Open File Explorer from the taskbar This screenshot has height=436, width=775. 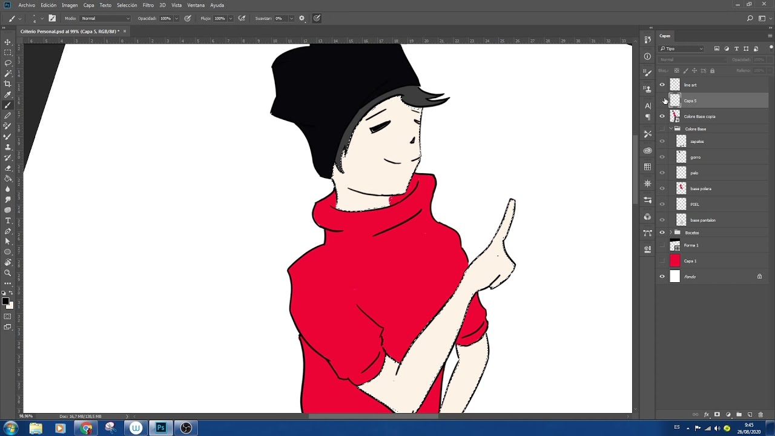[x=36, y=428]
